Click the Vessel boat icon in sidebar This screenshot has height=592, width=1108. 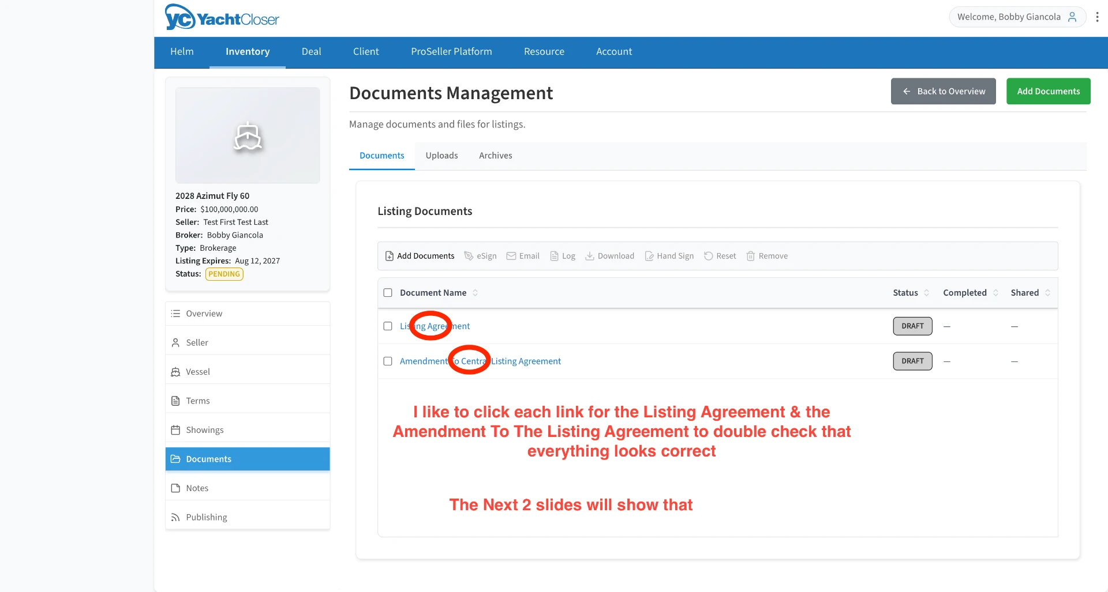click(175, 372)
